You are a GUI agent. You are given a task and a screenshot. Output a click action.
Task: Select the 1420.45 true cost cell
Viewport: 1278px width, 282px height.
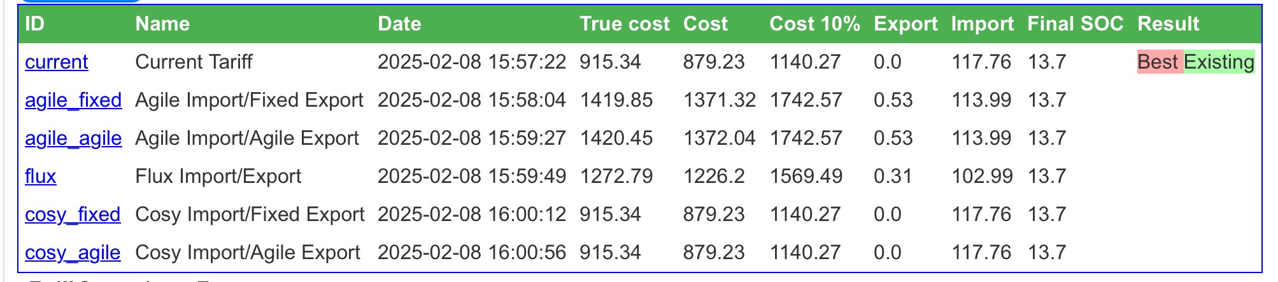pos(616,138)
